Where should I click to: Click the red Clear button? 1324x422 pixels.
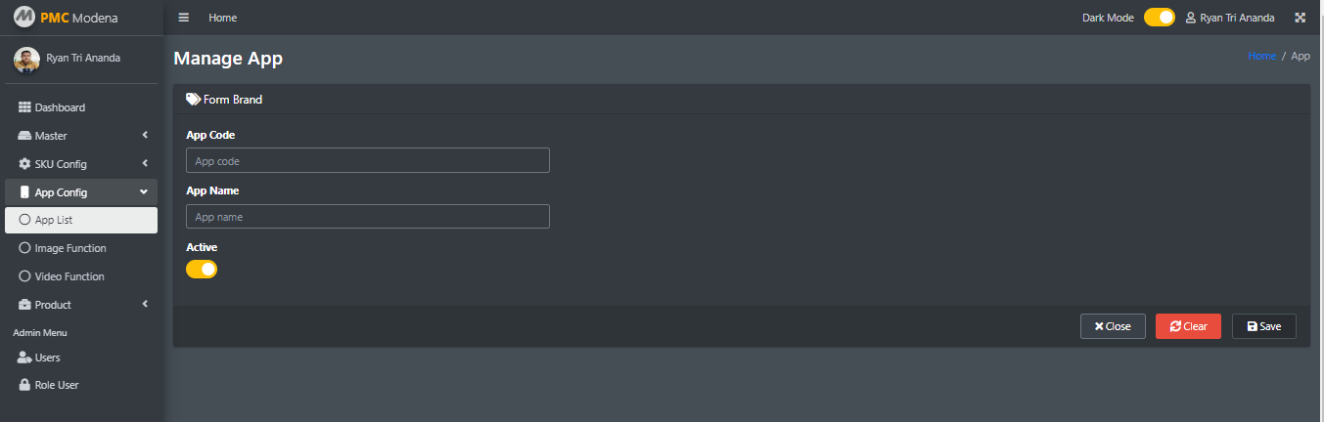(1188, 326)
